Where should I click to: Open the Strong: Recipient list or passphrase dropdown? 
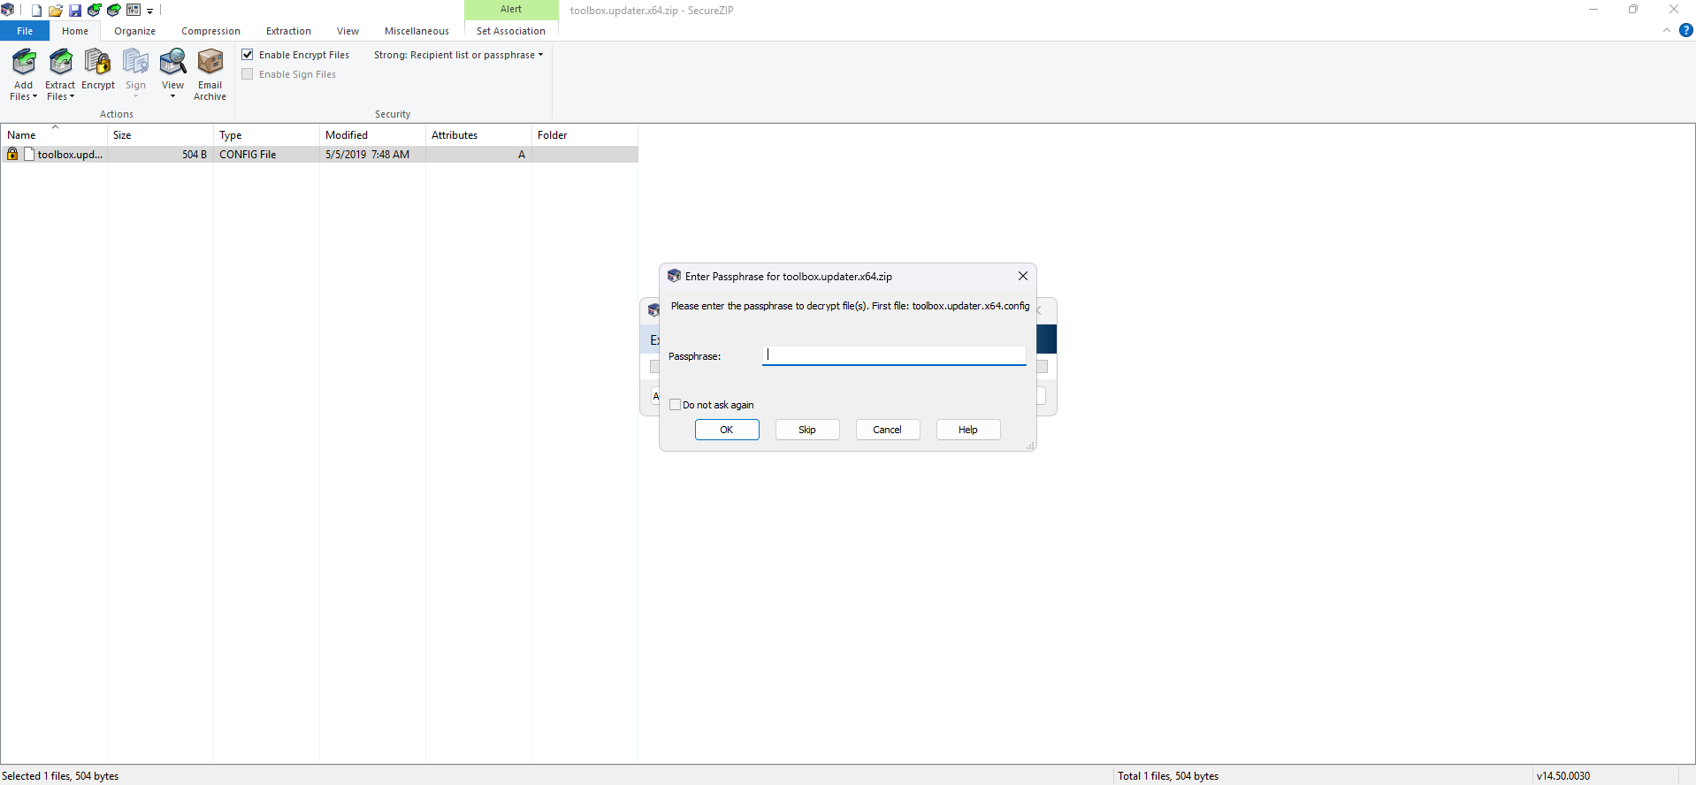(459, 55)
